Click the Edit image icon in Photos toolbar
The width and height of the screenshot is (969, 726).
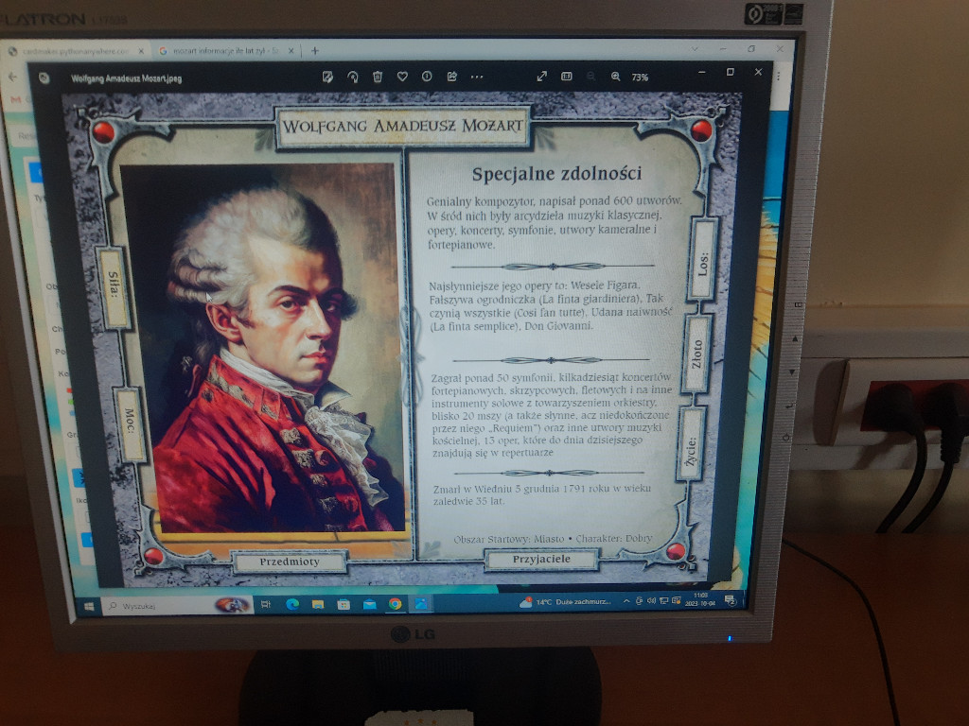pyautogui.click(x=327, y=77)
